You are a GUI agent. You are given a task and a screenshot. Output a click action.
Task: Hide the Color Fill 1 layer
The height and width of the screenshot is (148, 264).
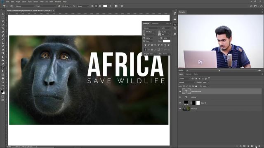pyautogui.click(x=180, y=103)
